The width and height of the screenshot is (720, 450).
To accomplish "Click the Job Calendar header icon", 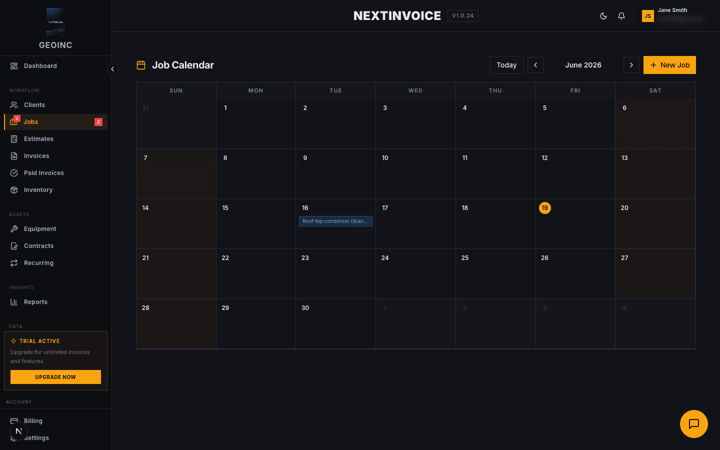I will pyautogui.click(x=141, y=65).
